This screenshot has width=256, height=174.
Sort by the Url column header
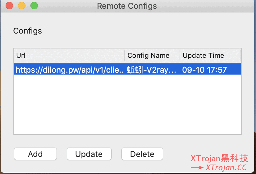coord(69,56)
